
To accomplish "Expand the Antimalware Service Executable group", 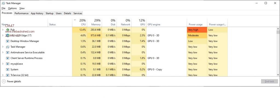I will pyautogui.click(x=3, y=52).
